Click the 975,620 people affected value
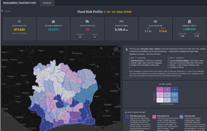Image resolution: width=207 pixels, height=131 pixels. coord(19,30)
